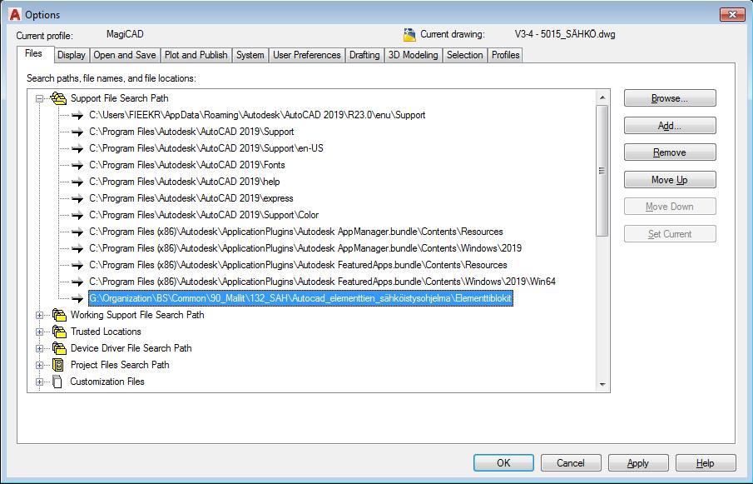The image size is (753, 484).
Task: Select the Customization Files tree label
Action: coord(107,382)
